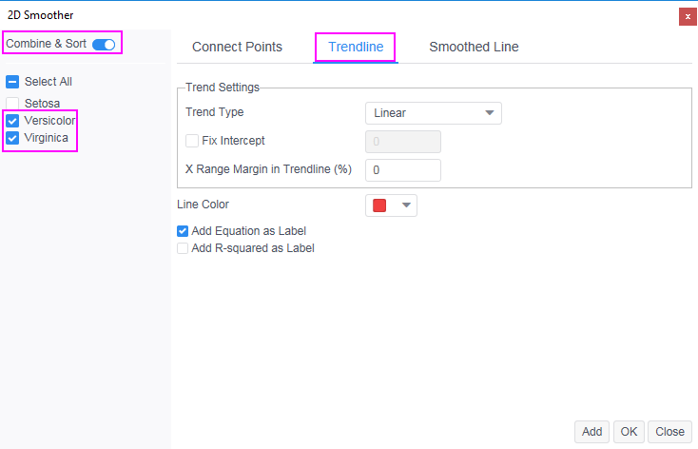Uncheck the Virginica checkbox

[x=12, y=139]
